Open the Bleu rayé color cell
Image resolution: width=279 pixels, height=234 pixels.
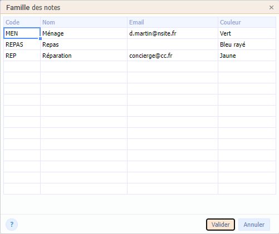247,44
